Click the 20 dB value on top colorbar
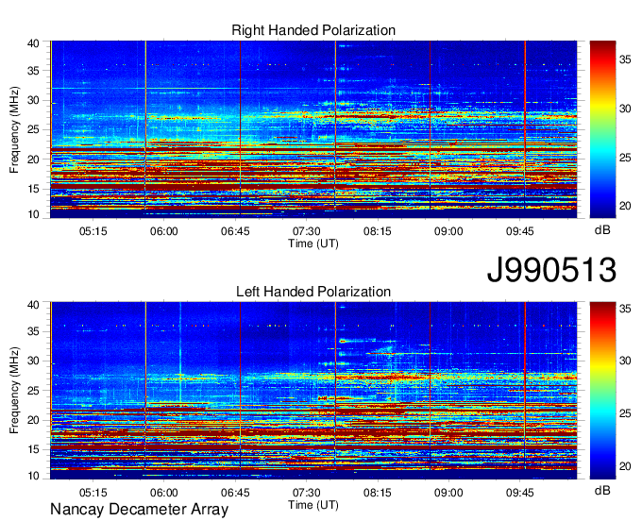 click(x=625, y=206)
